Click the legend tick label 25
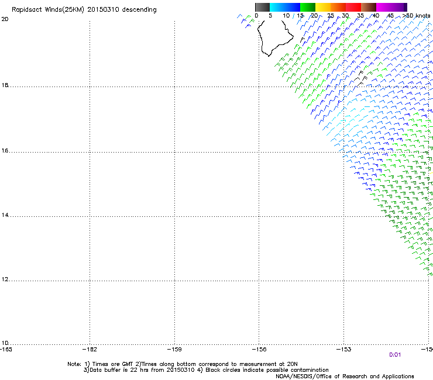 coord(331,16)
